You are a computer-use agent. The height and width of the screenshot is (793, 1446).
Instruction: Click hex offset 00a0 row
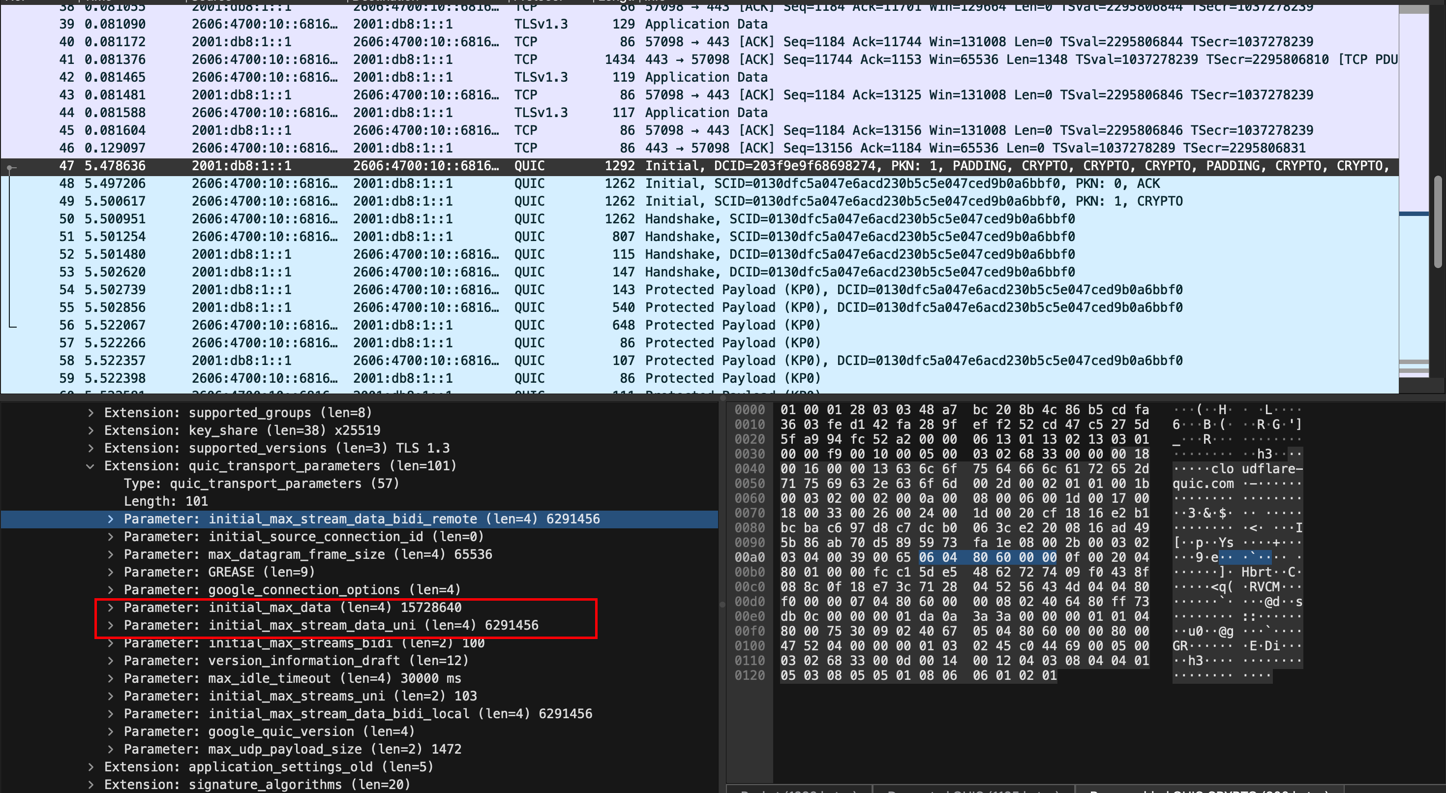click(750, 557)
